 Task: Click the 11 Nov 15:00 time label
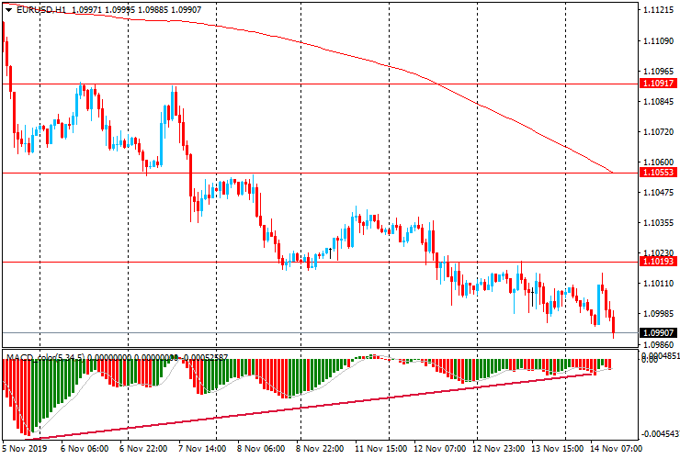tap(381, 448)
